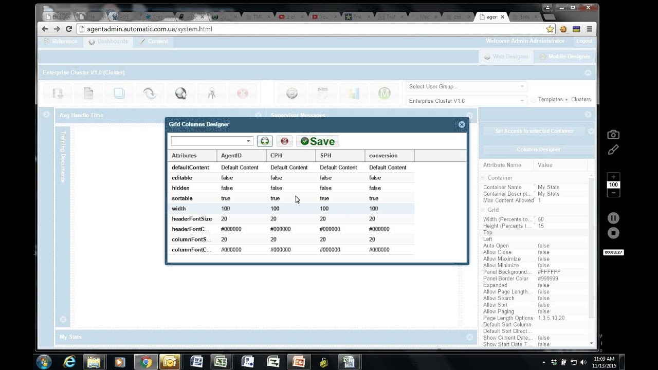Expand the left side panel arrow
The image size is (658, 370).
pyautogui.click(x=46, y=115)
